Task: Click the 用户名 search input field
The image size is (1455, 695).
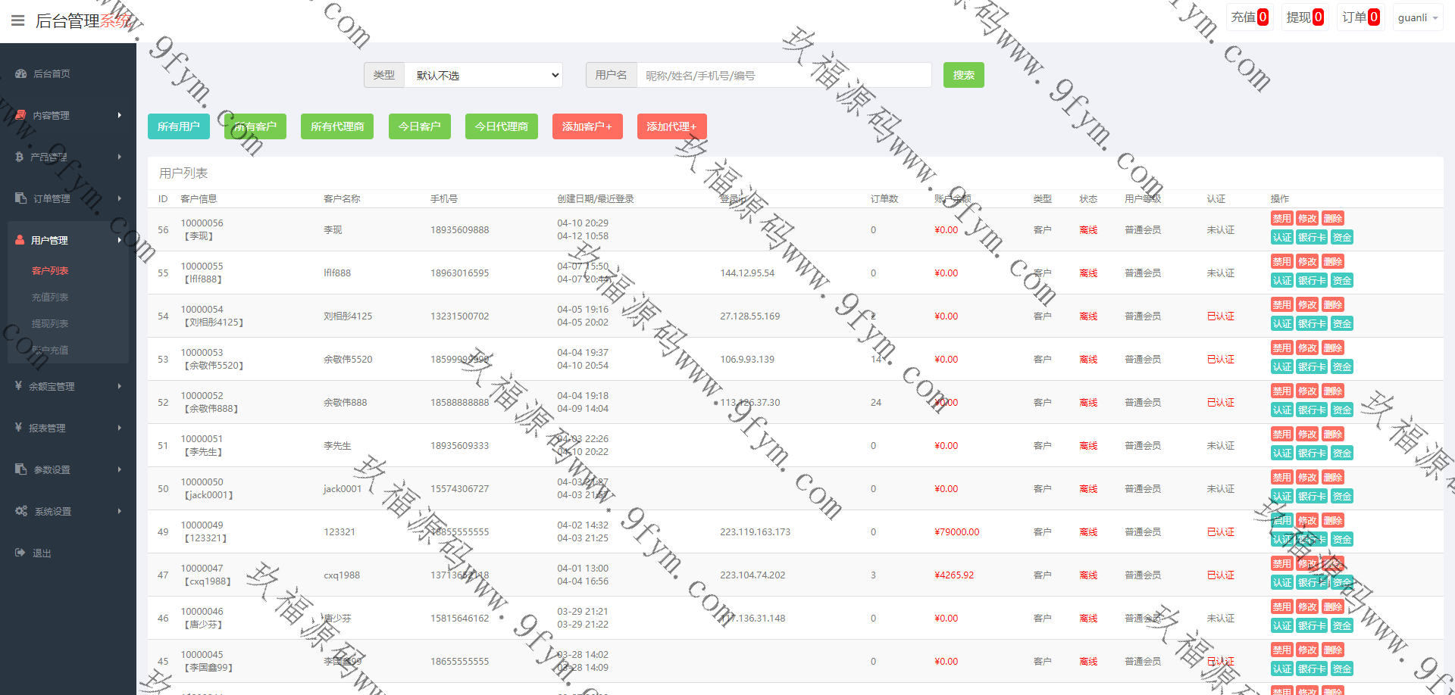Action: [x=784, y=75]
